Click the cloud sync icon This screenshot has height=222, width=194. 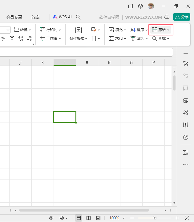167,17
